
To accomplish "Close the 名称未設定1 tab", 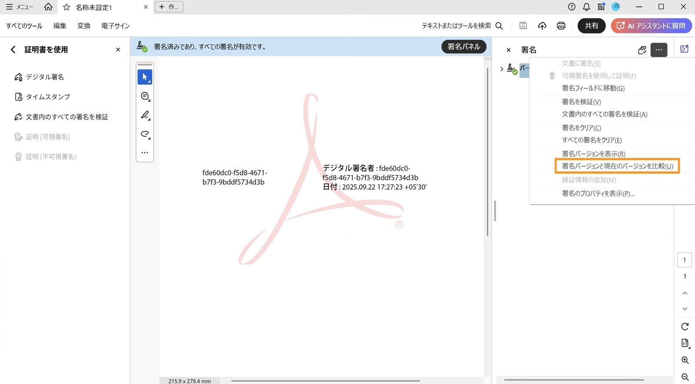I will (x=146, y=7).
